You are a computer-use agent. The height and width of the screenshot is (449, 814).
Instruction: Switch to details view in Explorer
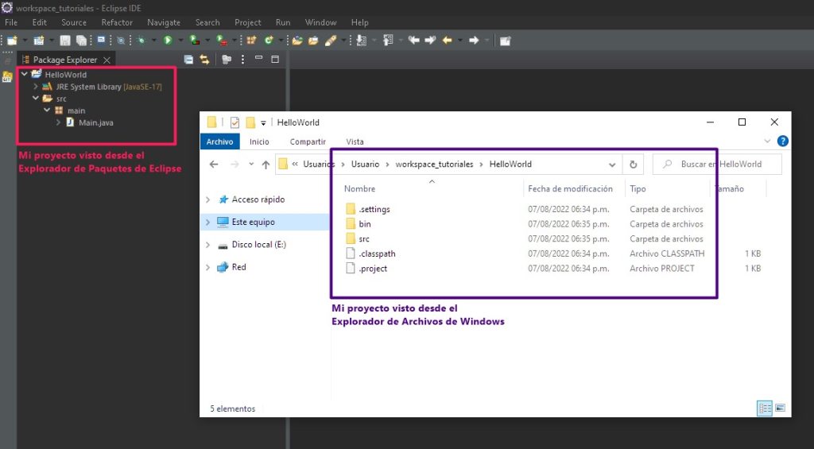(765, 408)
